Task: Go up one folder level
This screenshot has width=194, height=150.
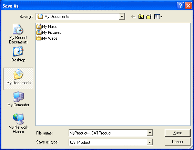Action: (x=141, y=17)
